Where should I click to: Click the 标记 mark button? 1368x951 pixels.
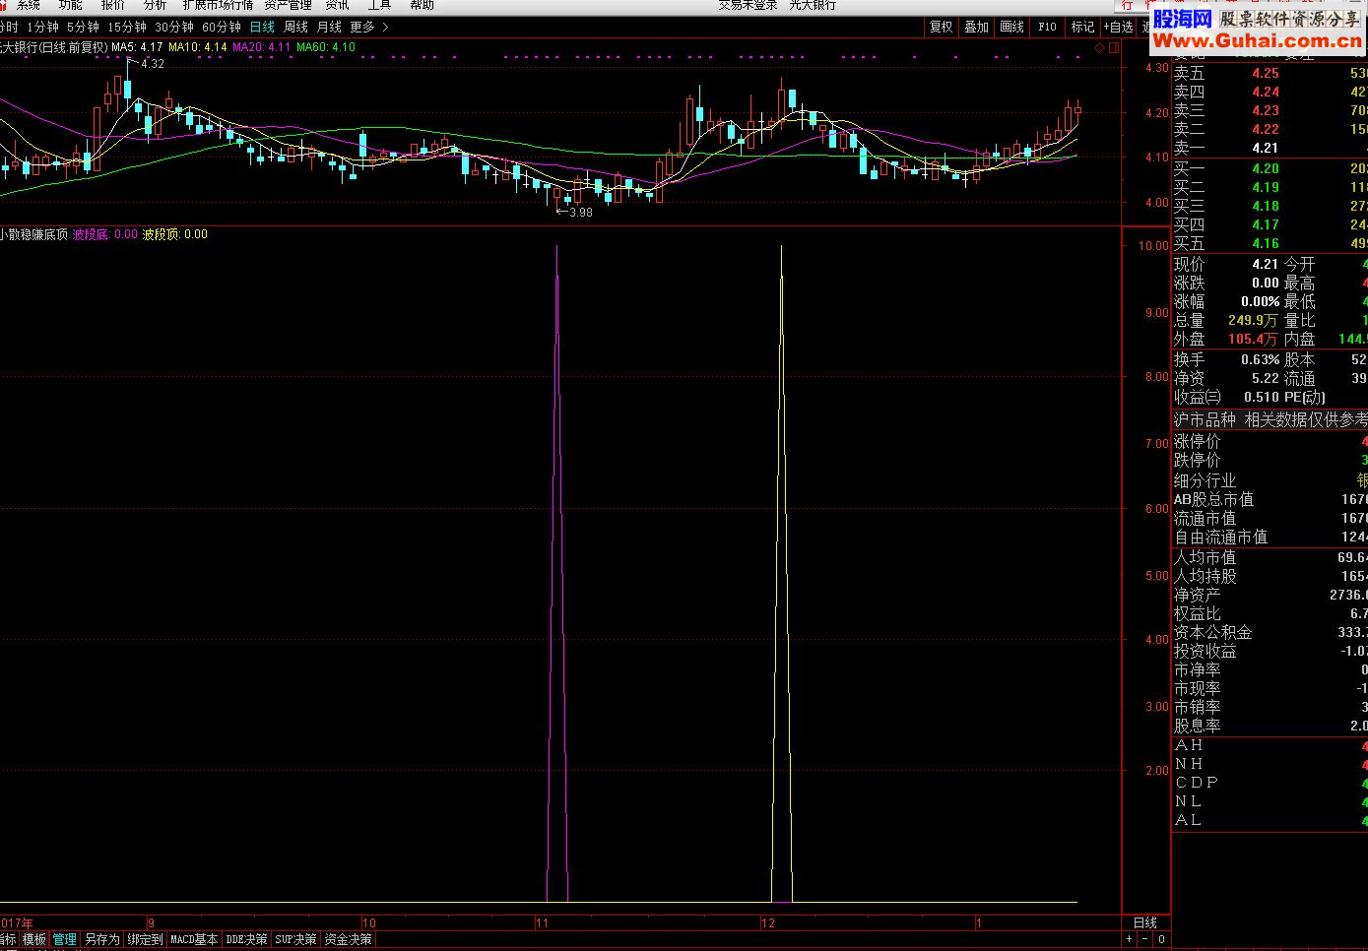coord(1082,28)
